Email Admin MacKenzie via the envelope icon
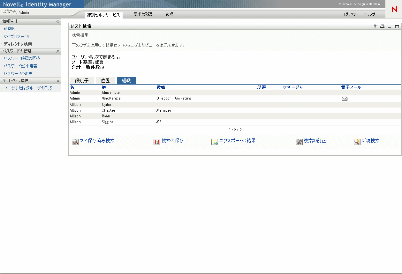Screen dimensions: 402x274 click(x=344, y=99)
